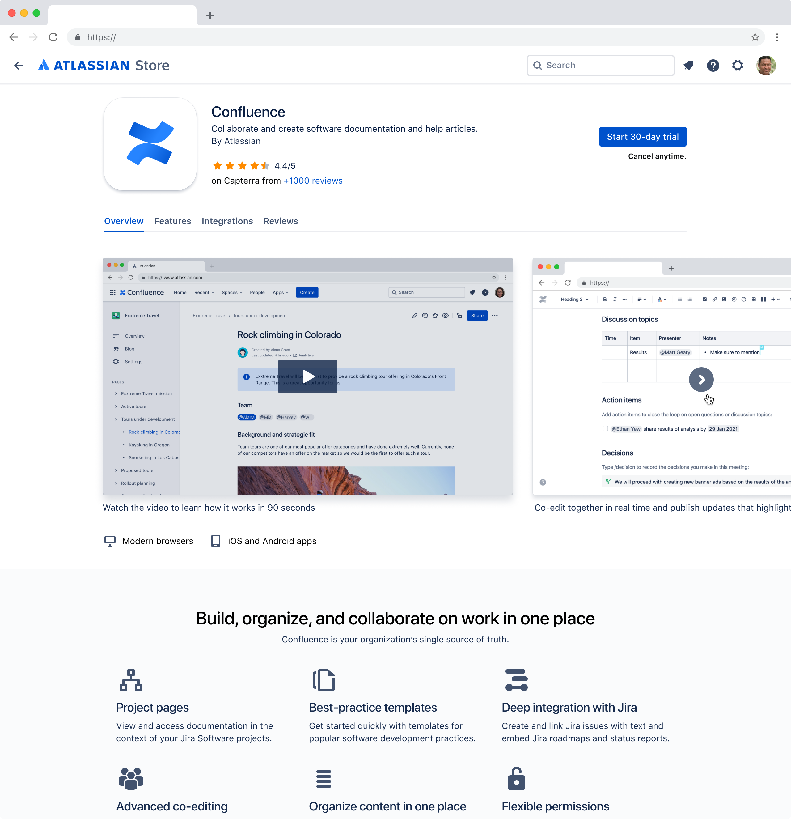Click the Atlassian Store logo
This screenshot has width=791, height=821.
click(x=104, y=65)
